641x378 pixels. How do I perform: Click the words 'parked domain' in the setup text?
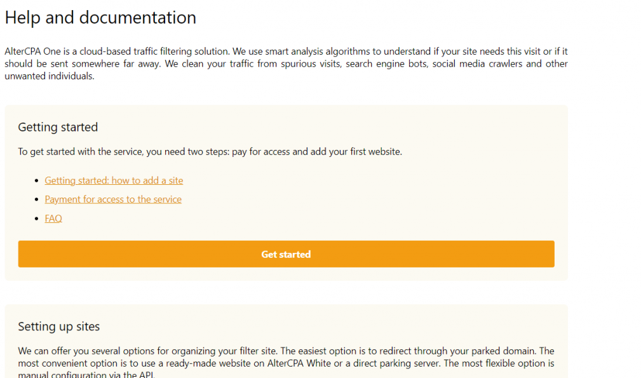(507, 351)
